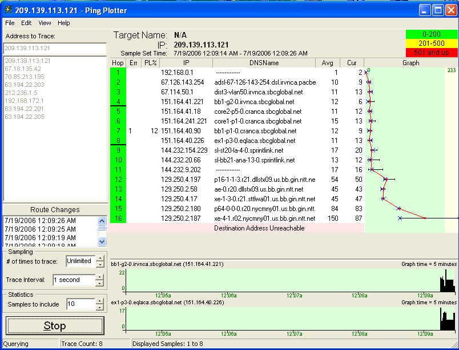Click IP 67.126.143.254 in hop 2
The height and width of the screenshot is (350, 459).
(x=182, y=82)
